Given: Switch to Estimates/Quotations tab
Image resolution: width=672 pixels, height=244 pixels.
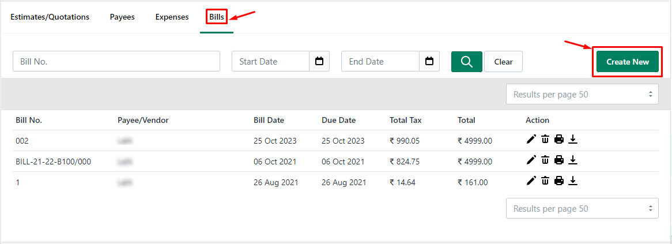Looking at the screenshot, I should [50, 17].
